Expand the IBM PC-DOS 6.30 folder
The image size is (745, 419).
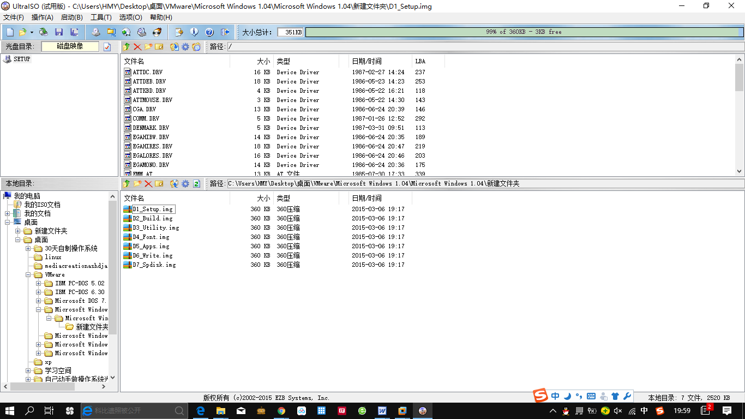(39, 292)
